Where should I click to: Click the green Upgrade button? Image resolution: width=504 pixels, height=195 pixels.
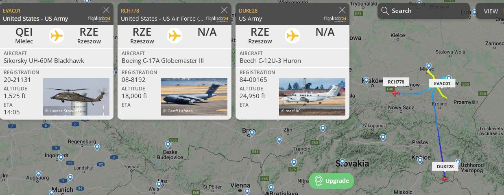(332, 181)
